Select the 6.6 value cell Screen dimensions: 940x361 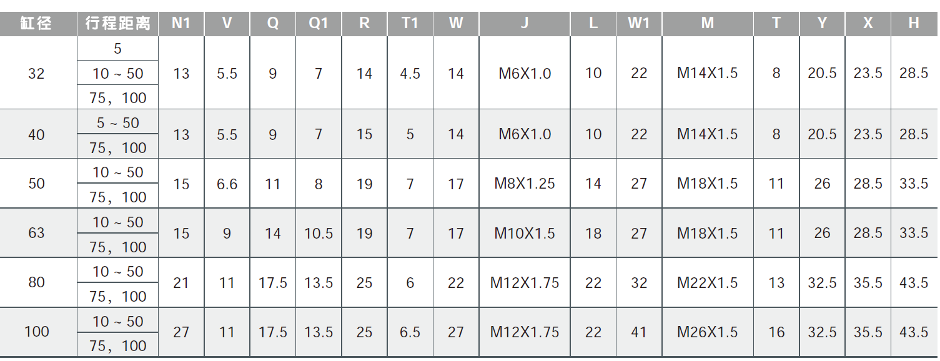pos(227,184)
